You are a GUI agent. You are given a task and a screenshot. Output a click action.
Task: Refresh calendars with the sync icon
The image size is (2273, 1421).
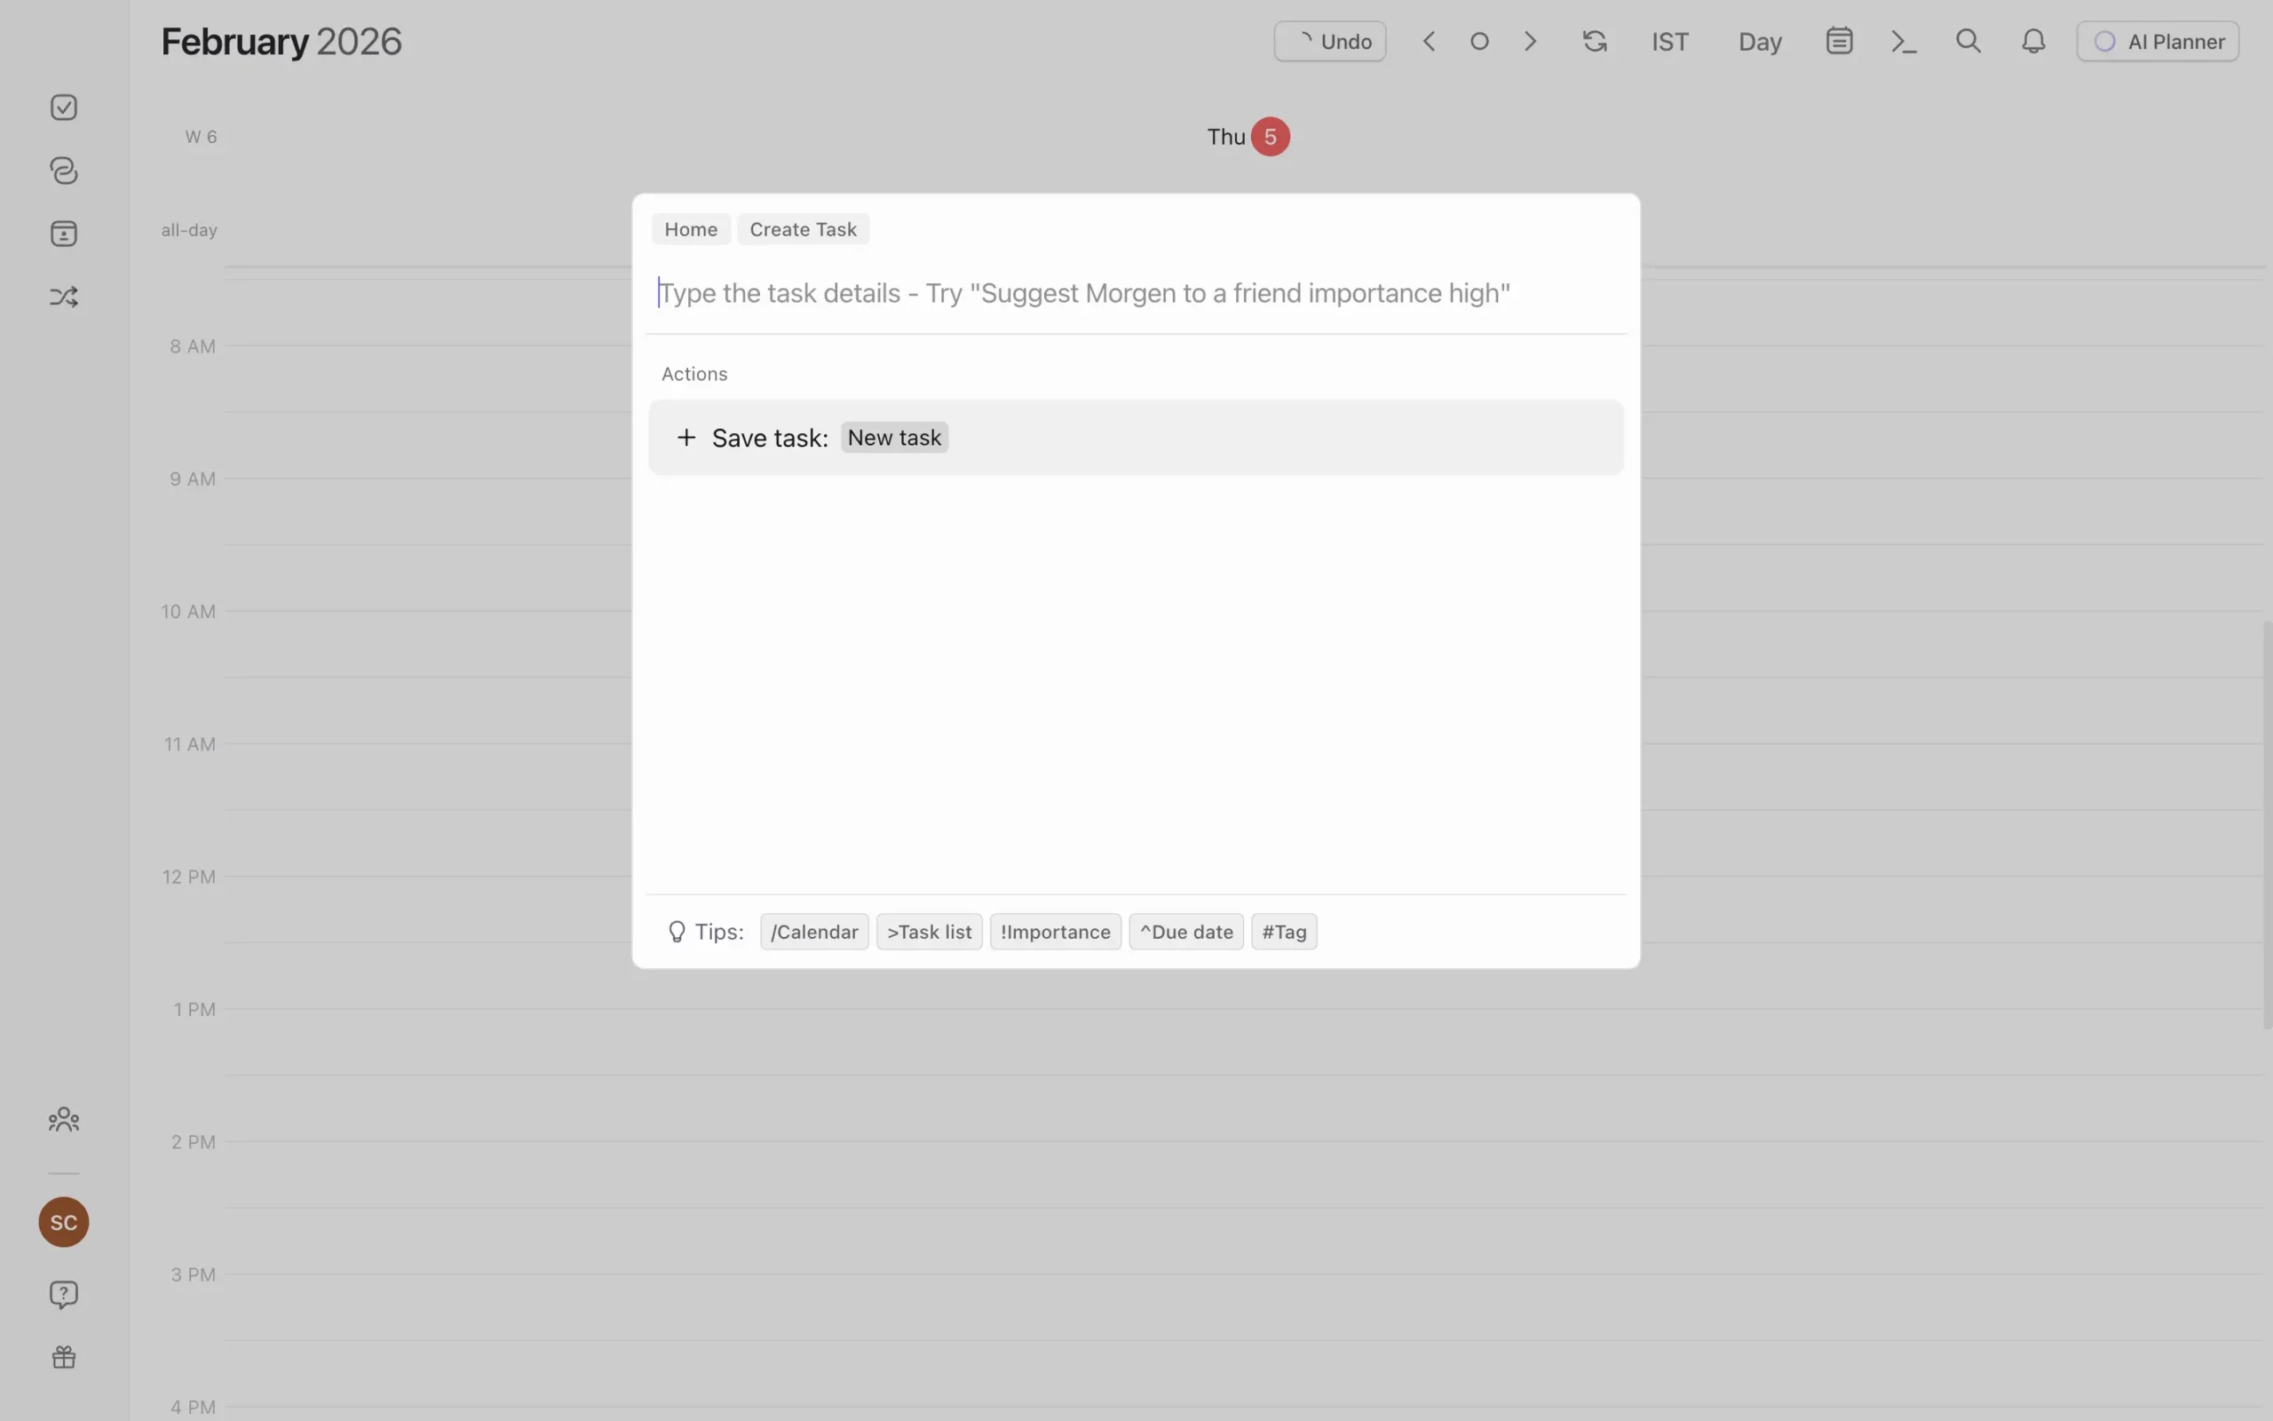[x=1594, y=41]
